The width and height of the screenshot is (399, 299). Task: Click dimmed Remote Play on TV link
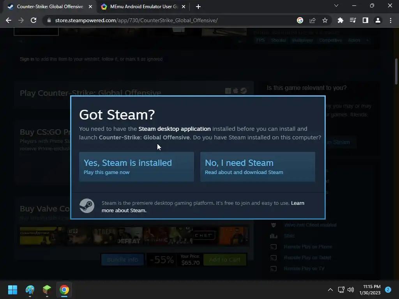point(304,269)
